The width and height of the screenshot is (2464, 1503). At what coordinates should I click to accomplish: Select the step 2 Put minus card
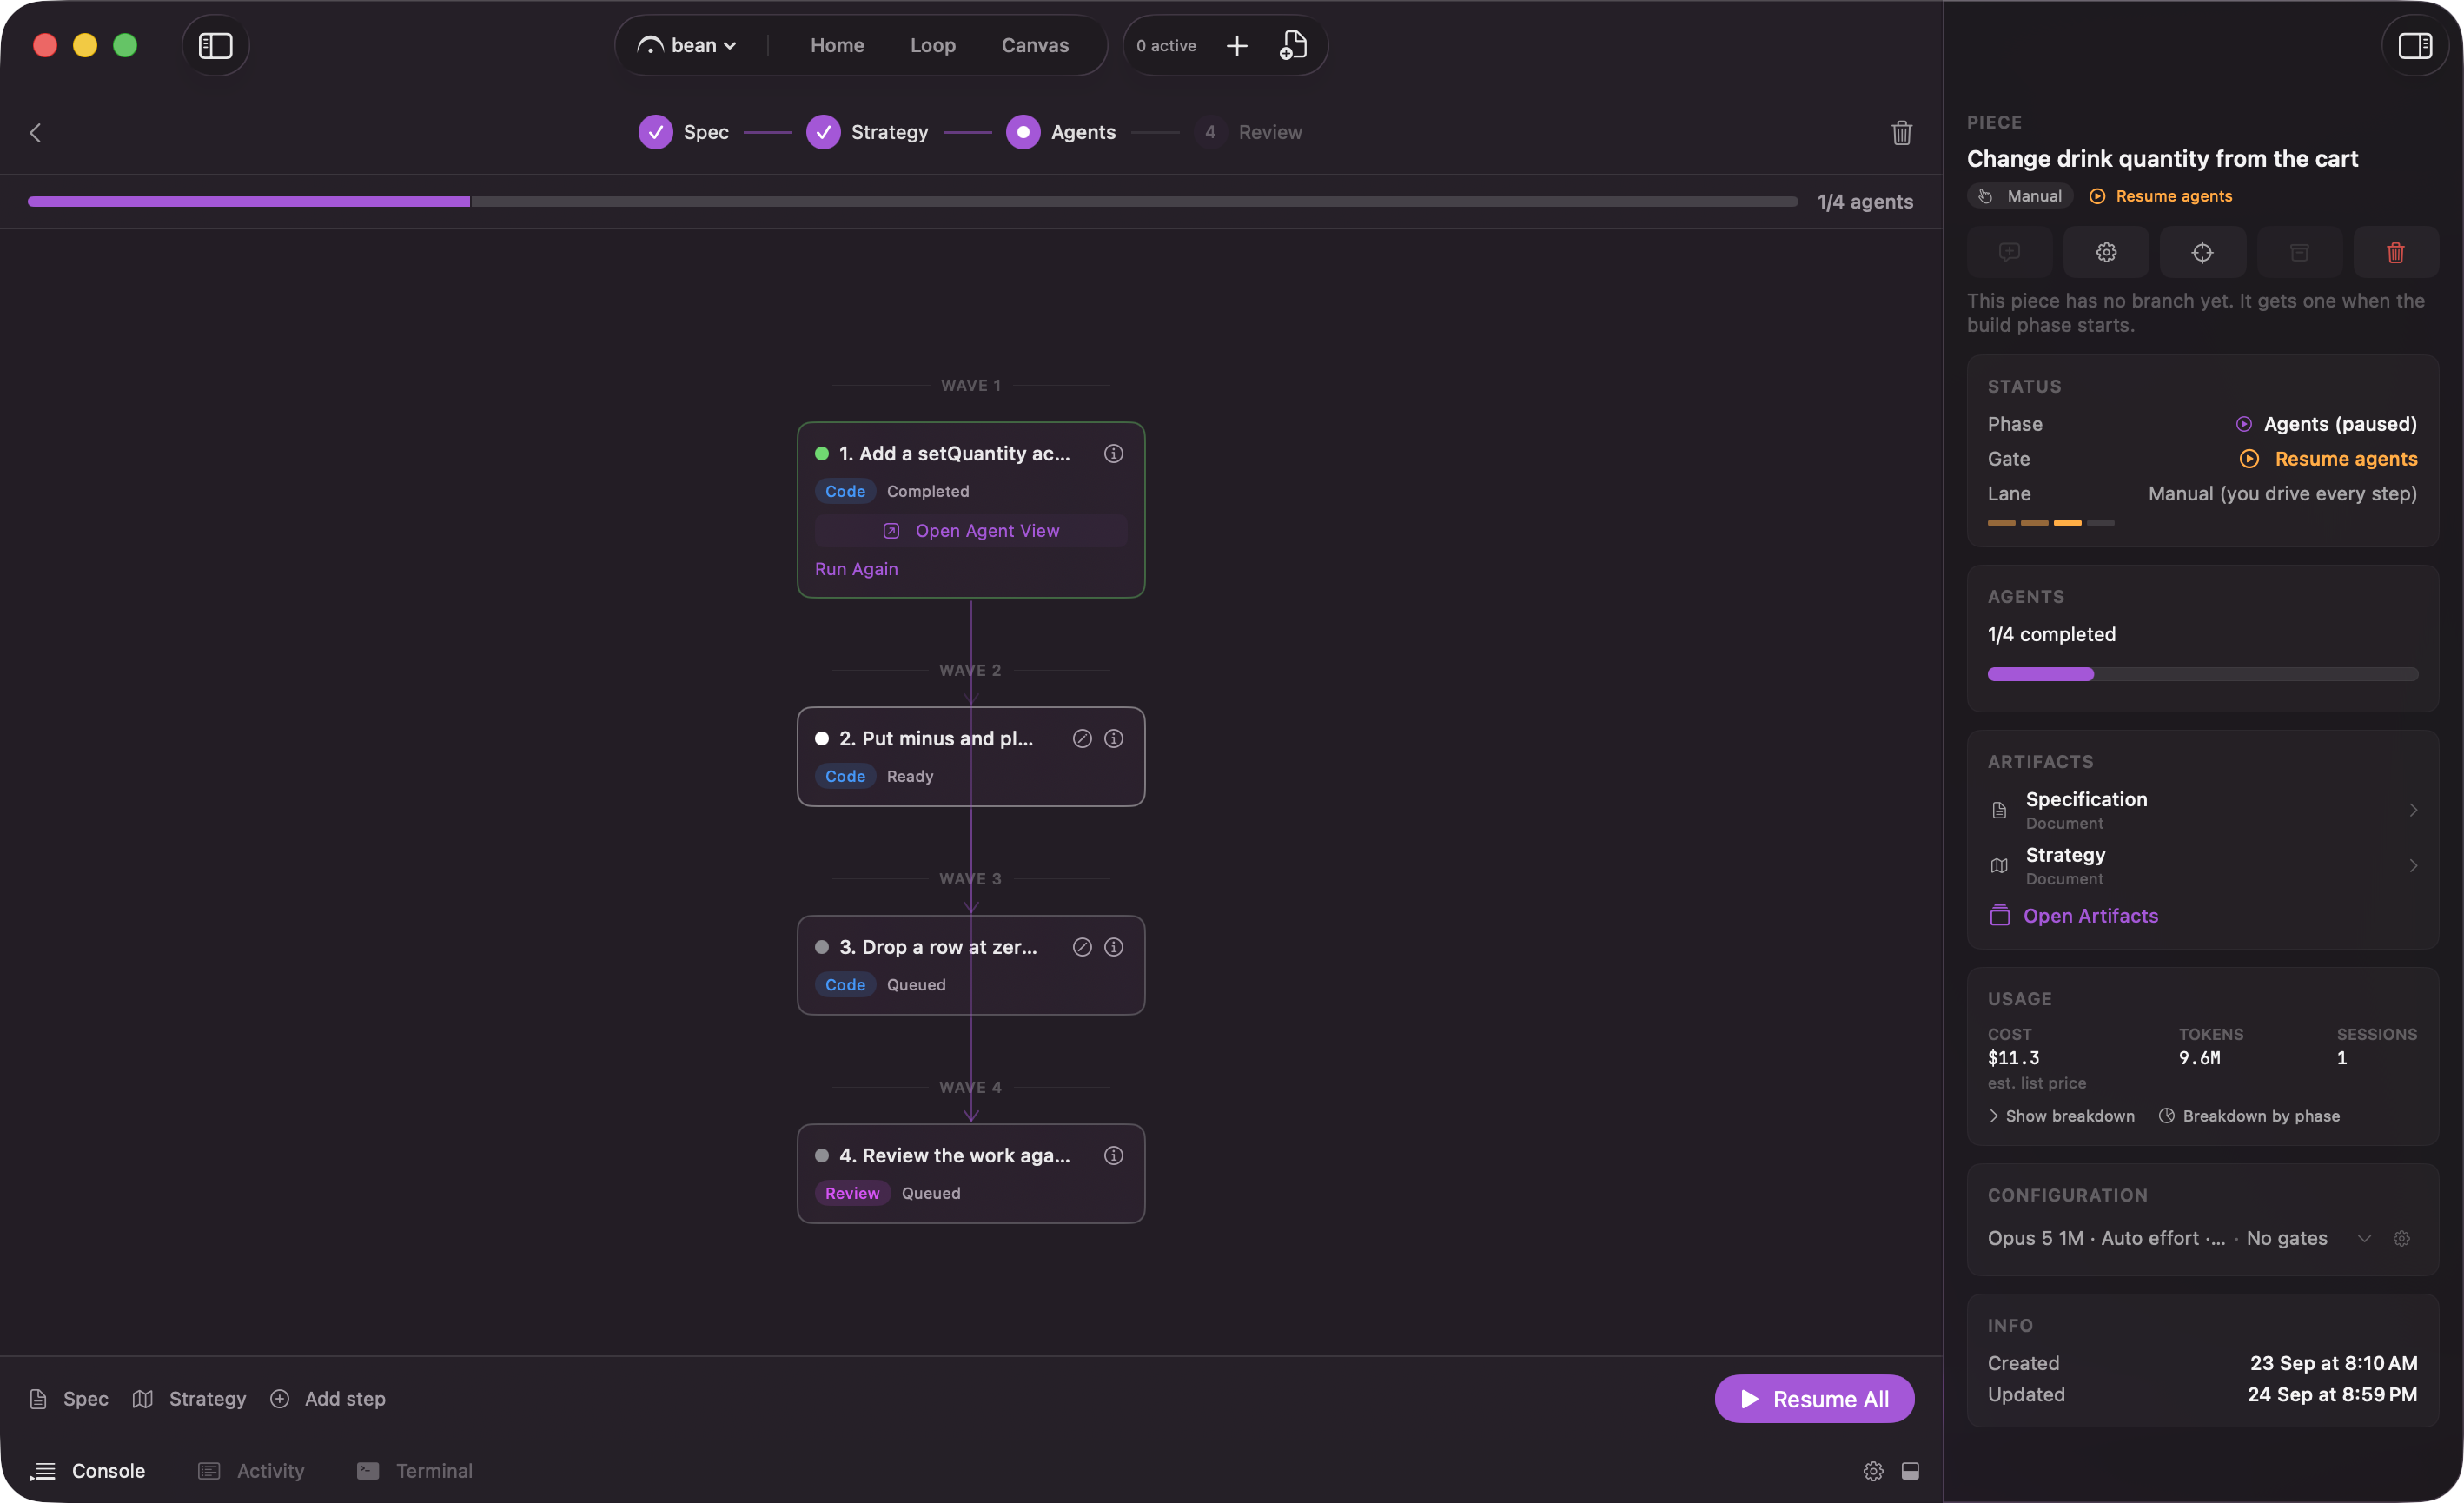[x=971, y=756]
